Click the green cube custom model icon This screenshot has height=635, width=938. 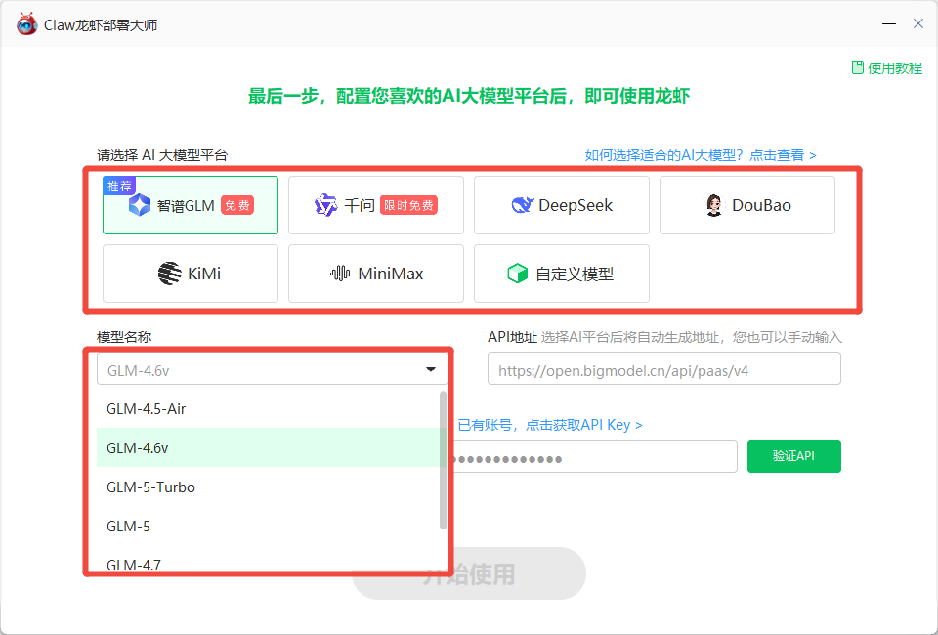[518, 274]
